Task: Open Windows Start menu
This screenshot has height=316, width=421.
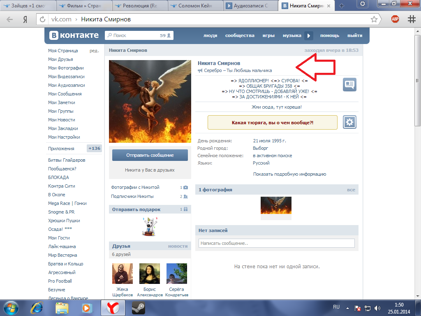Action: click(11, 308)
